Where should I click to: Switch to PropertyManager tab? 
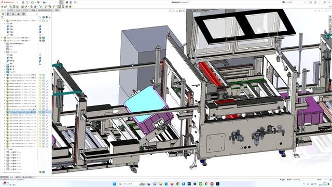pos(8,14)
